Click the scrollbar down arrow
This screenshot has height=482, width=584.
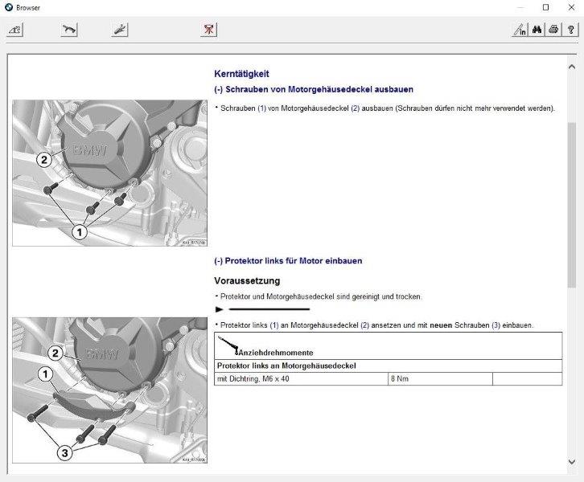[x=572, y=461]
